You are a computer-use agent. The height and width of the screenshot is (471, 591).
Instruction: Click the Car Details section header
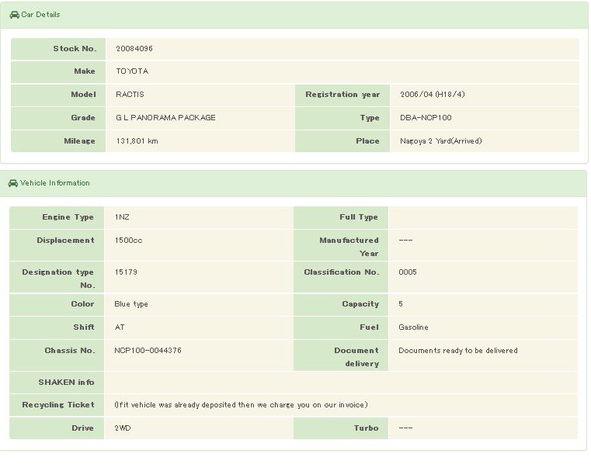click(x=40, y=15)
